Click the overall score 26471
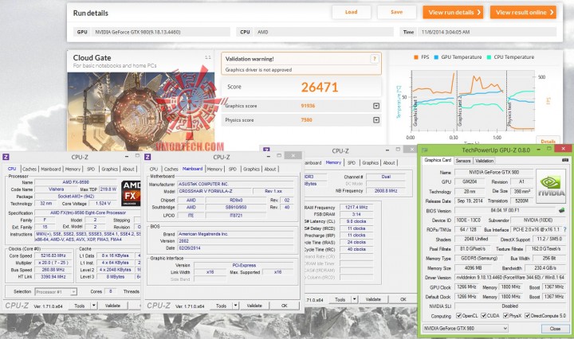Screen dimensions: 574x339 [320, 87]
